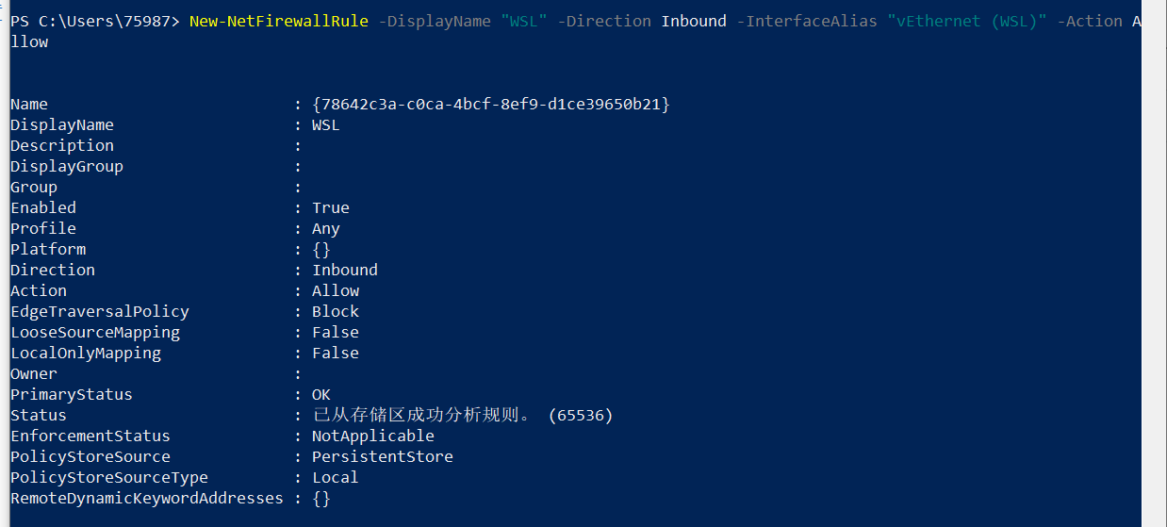Click the PolicyStoreSourceType value Local

[x=336, y=478]
